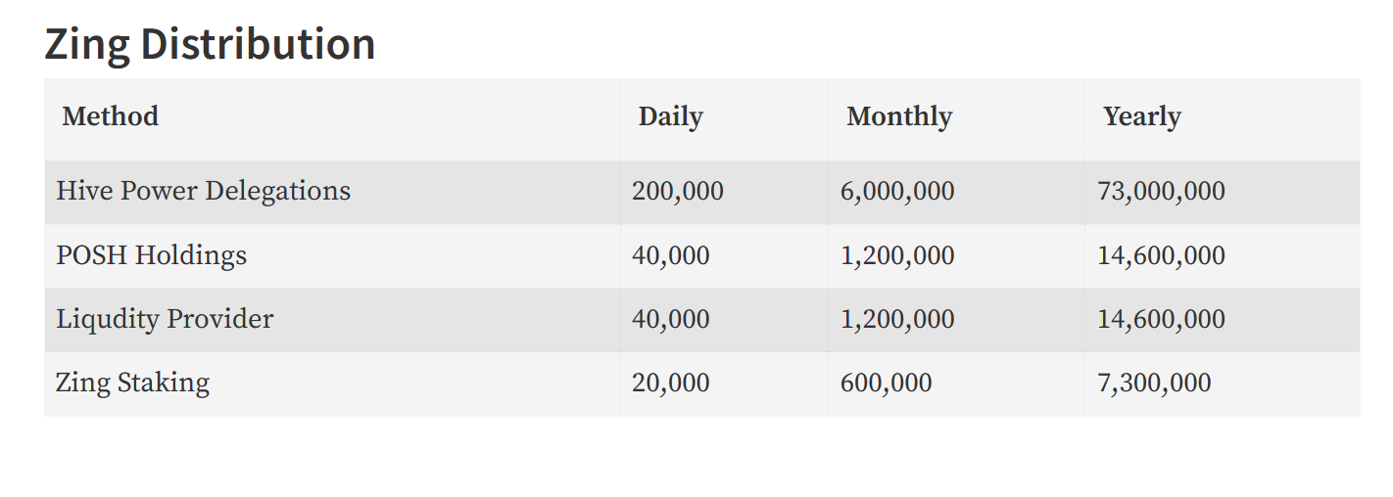
Task: Click the Liqudity Provider row label
Action: point(166,319)
